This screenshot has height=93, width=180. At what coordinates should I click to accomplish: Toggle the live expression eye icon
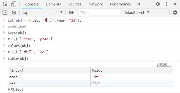coord(71,12)
